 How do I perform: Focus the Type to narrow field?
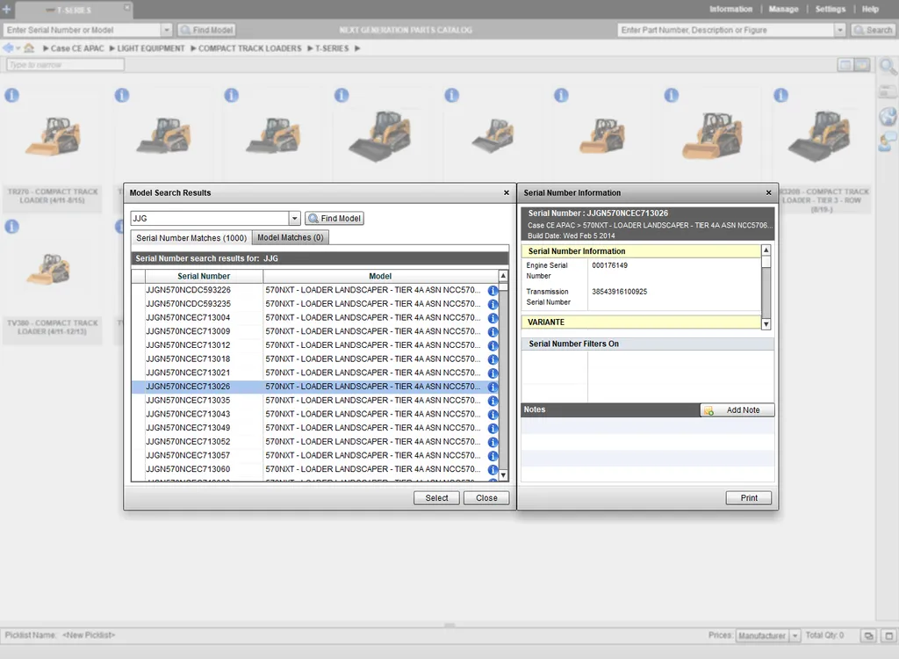[x=65, y=65]
